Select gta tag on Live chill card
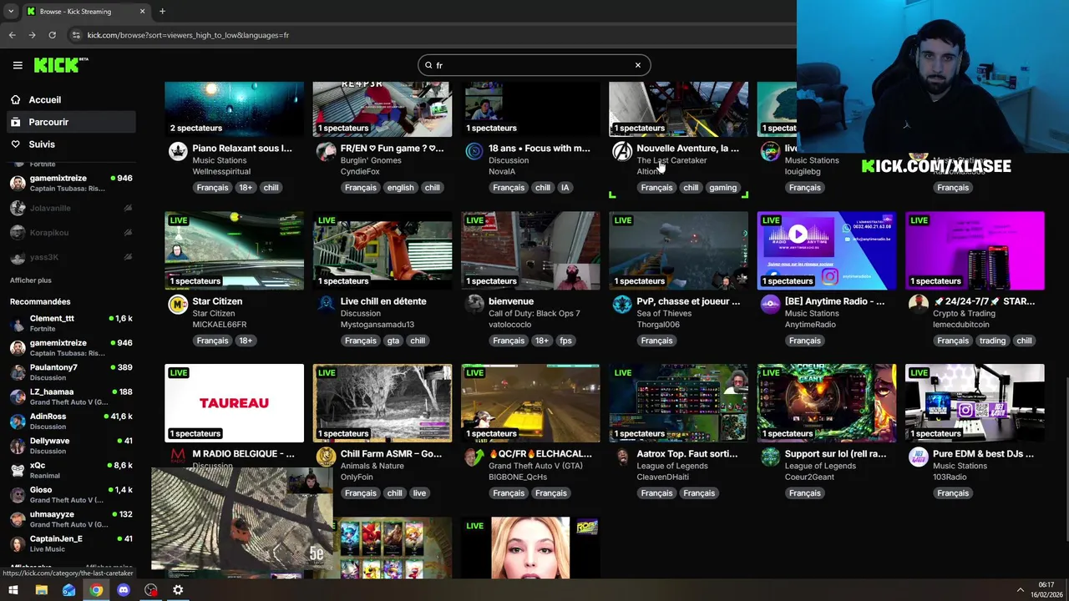Viewport: 1069px width, 601px height. point(393,341)
